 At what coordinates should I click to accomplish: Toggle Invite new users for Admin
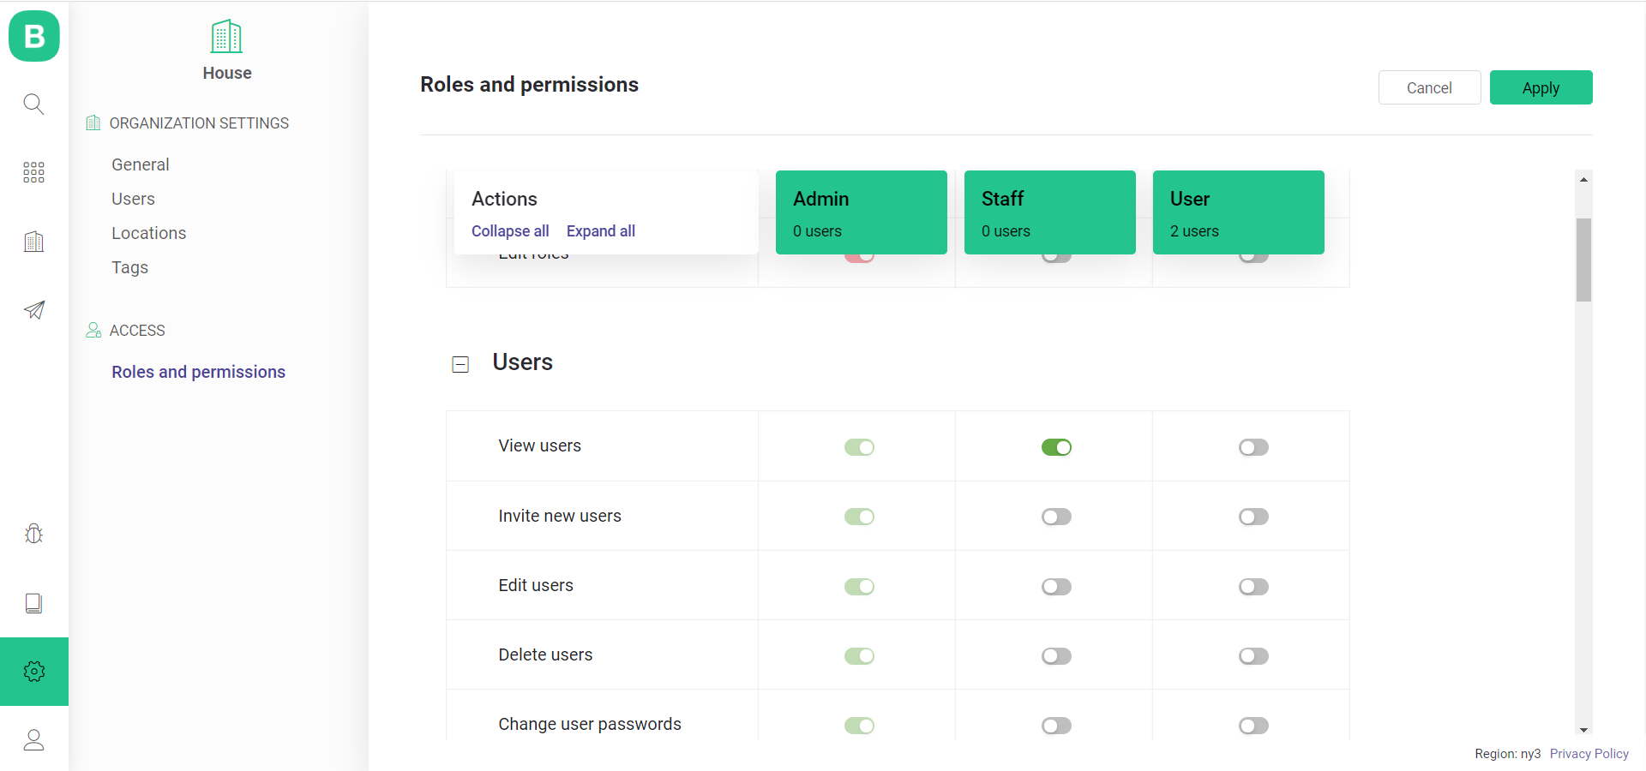[859, 517]
